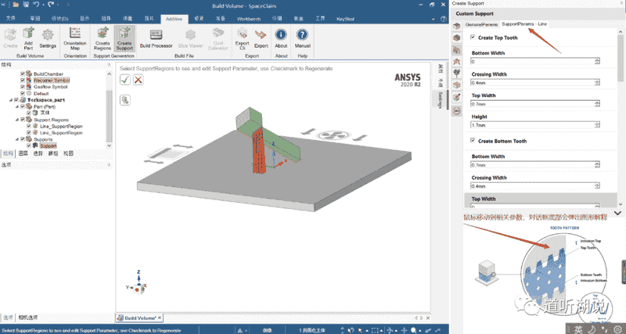
Task: Open the Orientation Map tool
Action: tap(74, 38)
